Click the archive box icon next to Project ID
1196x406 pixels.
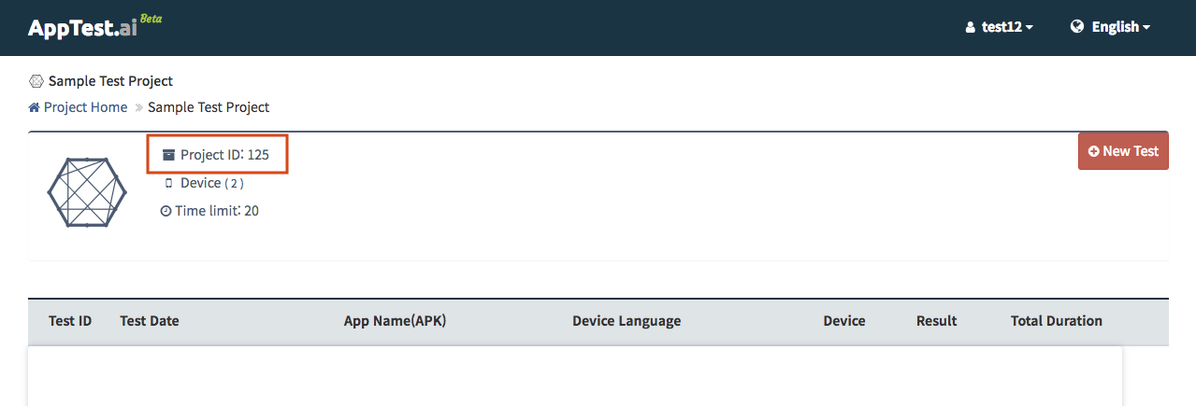[168, 155]
